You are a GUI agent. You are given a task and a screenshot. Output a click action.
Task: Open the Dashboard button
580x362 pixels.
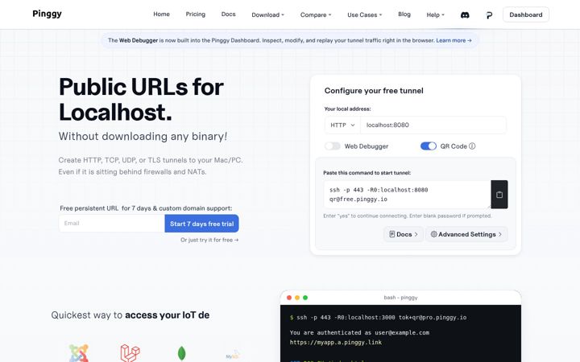(525, 14)
